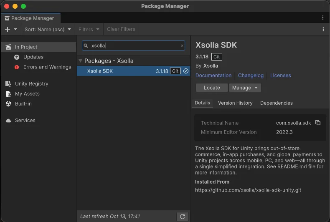
Task: Click the GitHub xsolla-sdk-unity.git URL text
Action: click(x=248, y=190)
